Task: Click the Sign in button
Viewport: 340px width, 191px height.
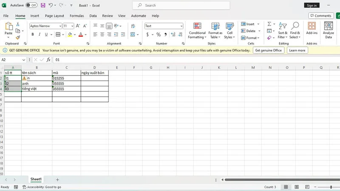Action: point(312,6)
